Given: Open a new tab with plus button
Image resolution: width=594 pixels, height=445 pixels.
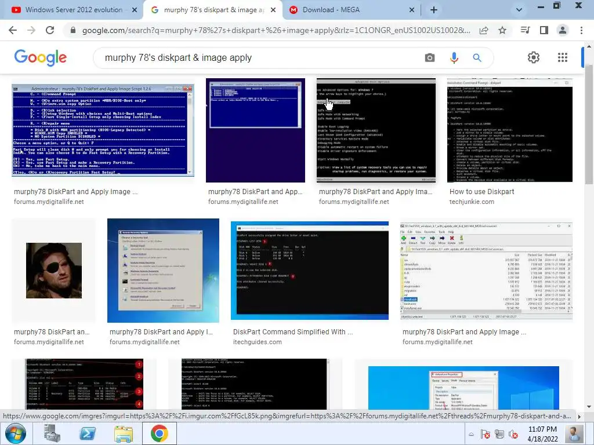Looking at the screenshot, I should point(434,10).
